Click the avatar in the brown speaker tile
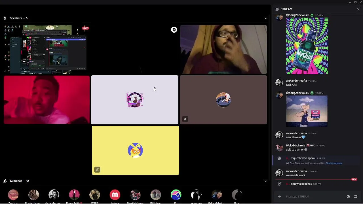The height and width of the screenshot is (204, 363). [x=223, y=100]
